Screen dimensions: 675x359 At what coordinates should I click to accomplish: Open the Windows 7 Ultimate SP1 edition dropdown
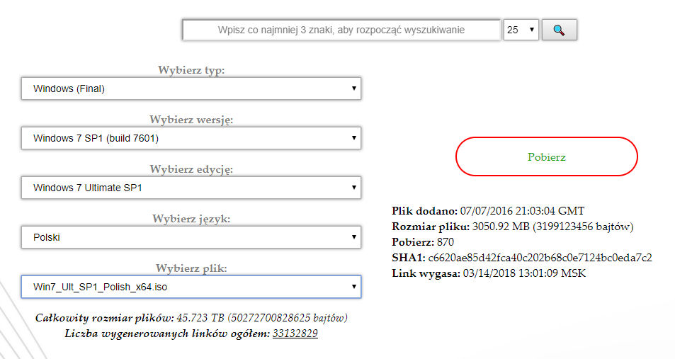191,188
